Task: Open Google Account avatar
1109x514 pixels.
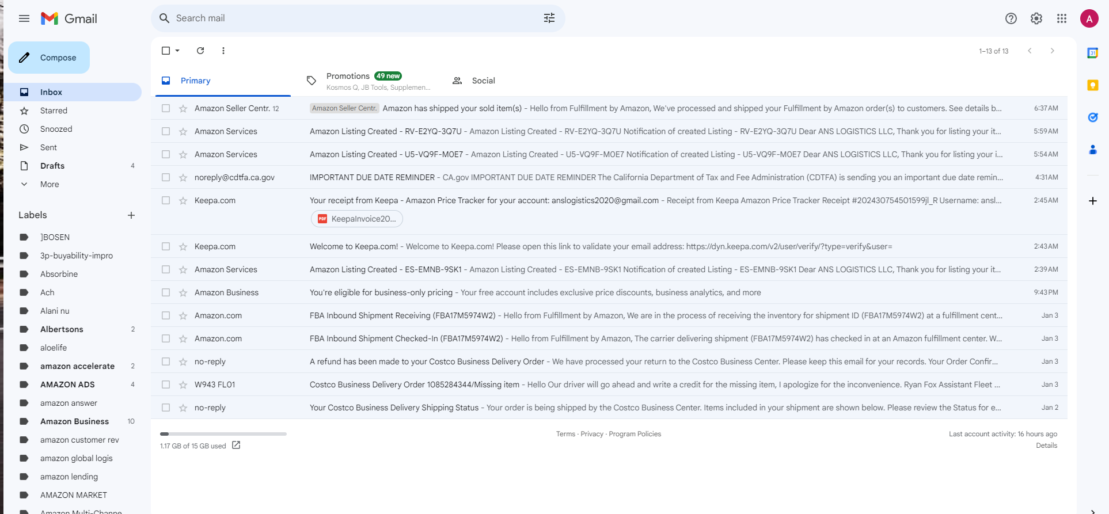Action: [x=1089, y=18]
